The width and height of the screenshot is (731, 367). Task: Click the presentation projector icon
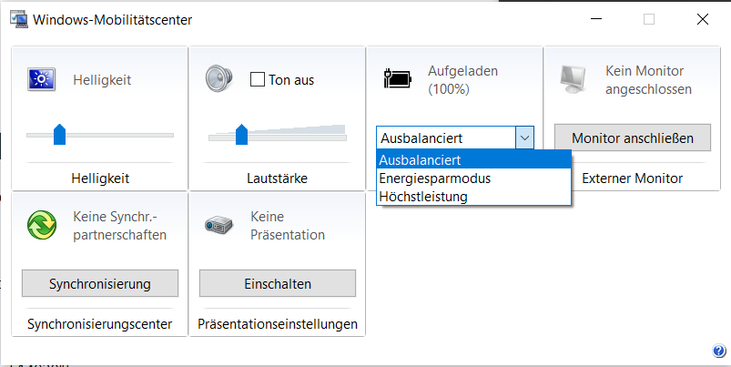[218, 225]
